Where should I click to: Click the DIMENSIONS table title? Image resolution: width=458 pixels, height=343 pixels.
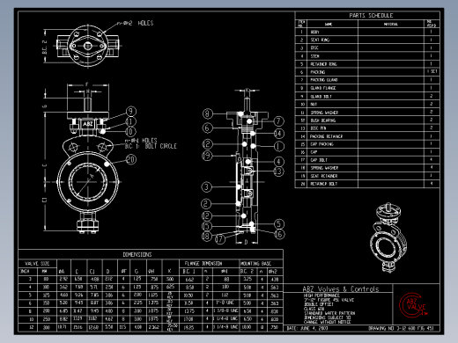(137, 254)
